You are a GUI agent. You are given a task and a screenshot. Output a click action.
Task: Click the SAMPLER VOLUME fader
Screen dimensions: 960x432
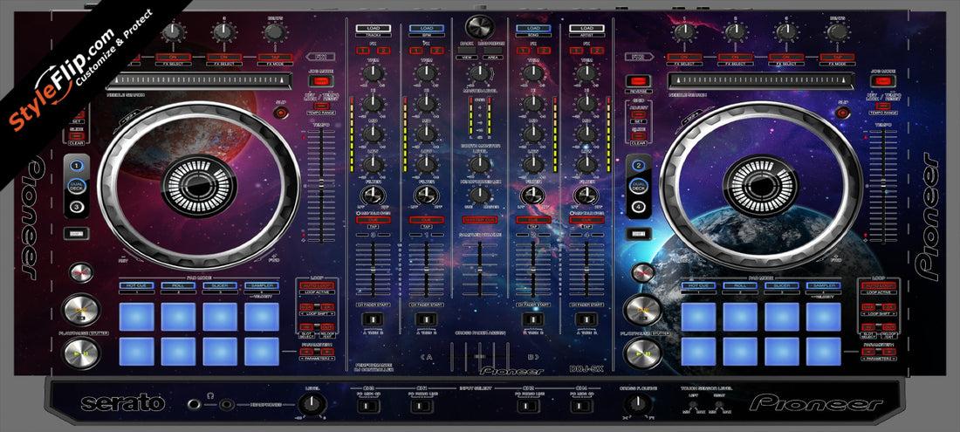[479, 268]
